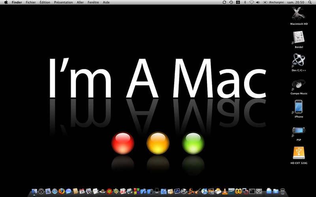Open the Présentation menu
Viewport: 316px width, 197px height.
coord(64,2)
